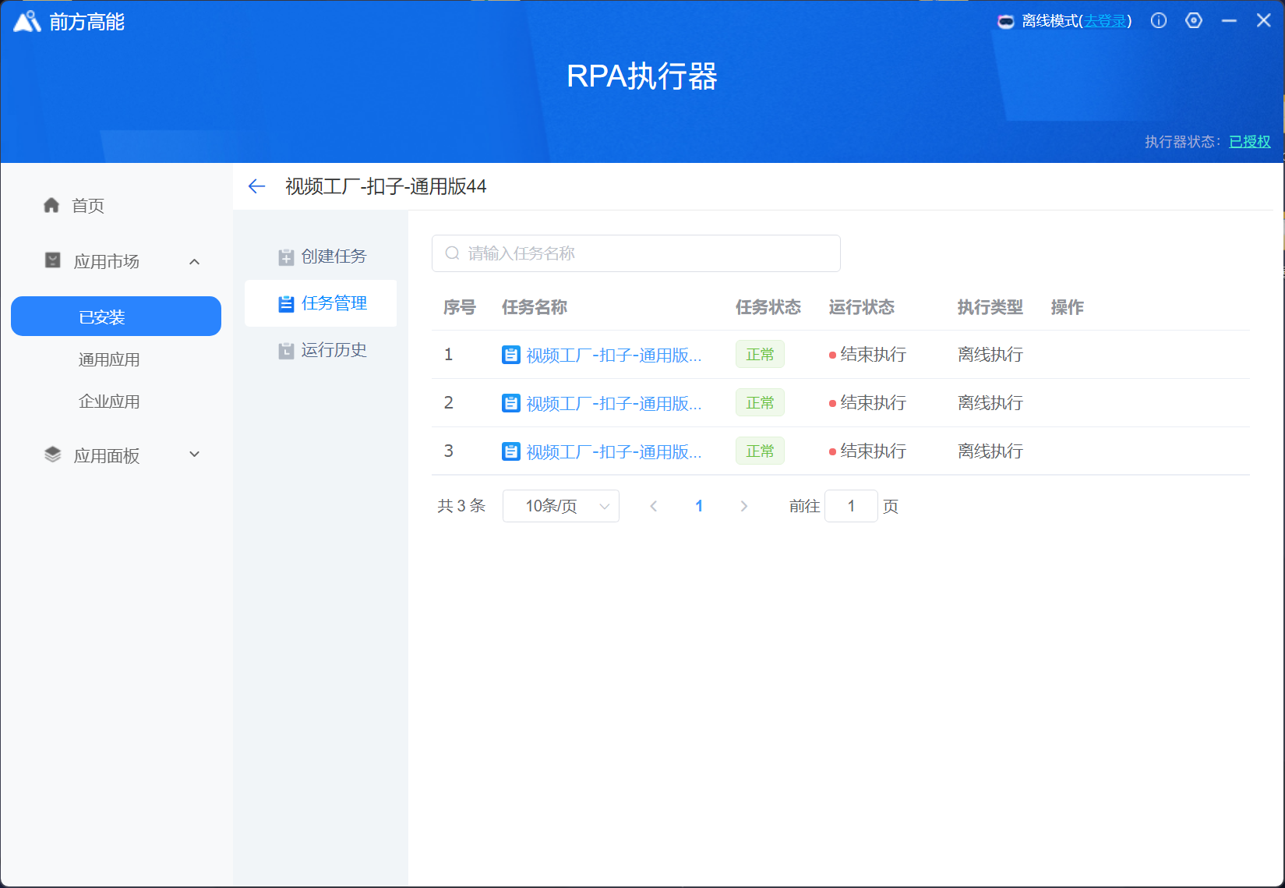Click the back arrow beside 视频工厂-扣子-通用版44
Image resolution: width=1285 pixels, height=888 pixels.
point(256,186)
